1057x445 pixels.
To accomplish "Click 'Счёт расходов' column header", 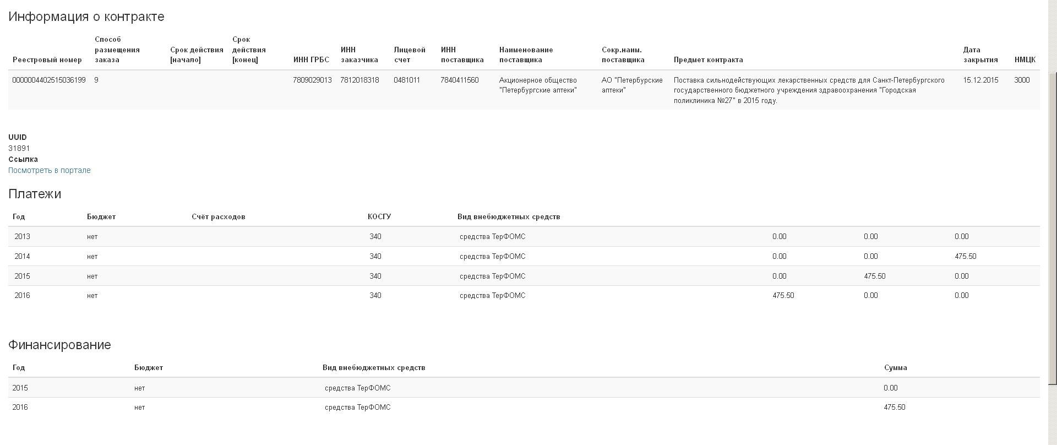I will point(219,216).
